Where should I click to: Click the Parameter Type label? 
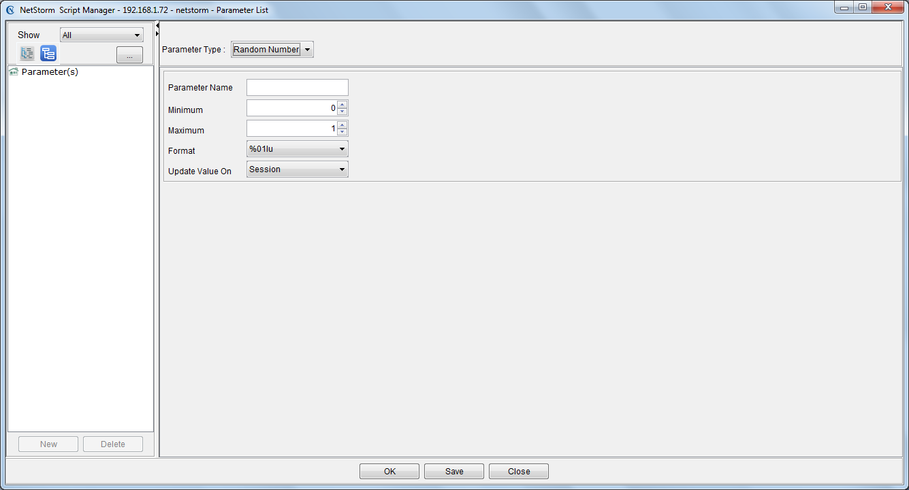[x=193, y=50]
